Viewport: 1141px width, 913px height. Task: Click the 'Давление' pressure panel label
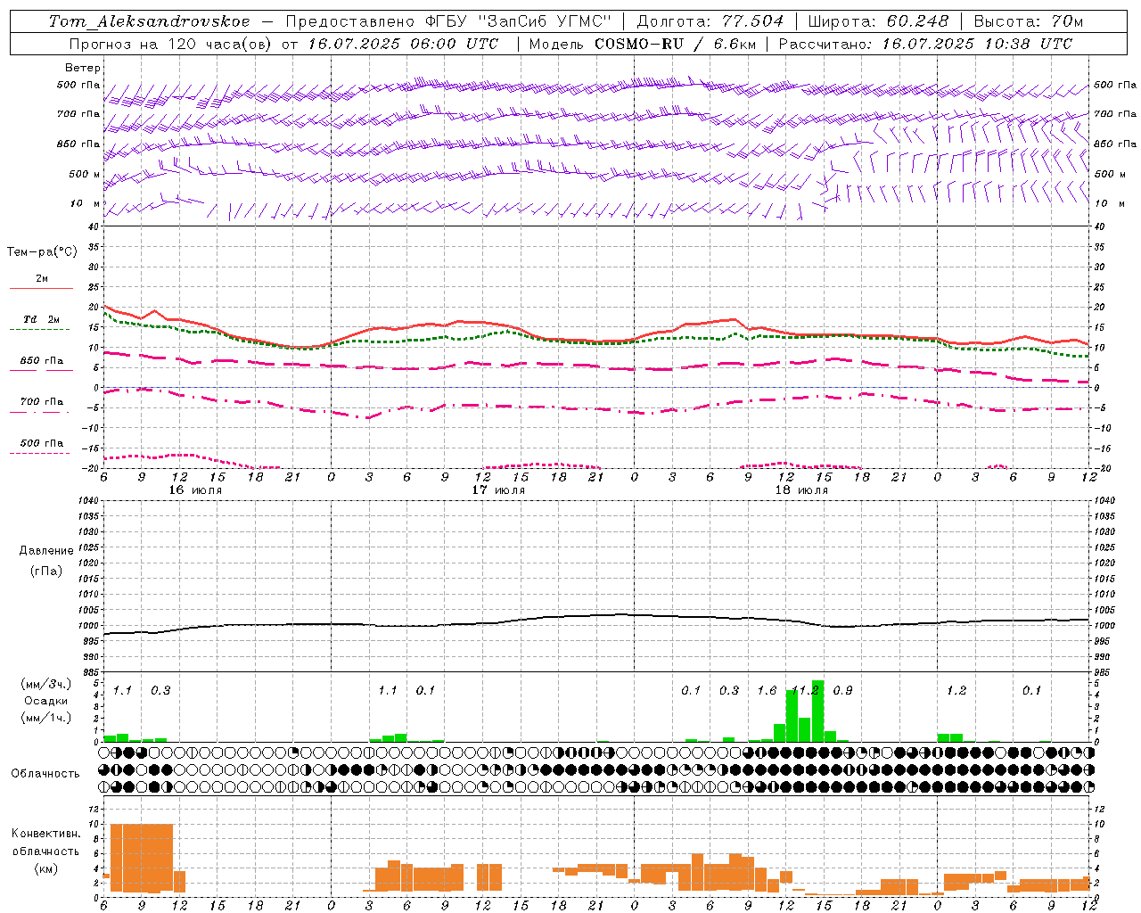pyautogui.click(x=46, y=551)
